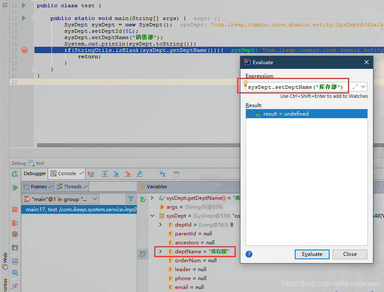Image resolution: width=384 pixels, height=292 pixels.
Task: Open Evaluate Expression calculator icon
Action: pyautogui.click(x=176, y=174)
